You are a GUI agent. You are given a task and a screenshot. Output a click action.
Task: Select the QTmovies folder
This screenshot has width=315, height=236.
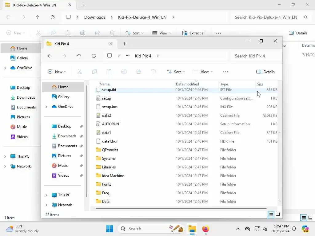click(186, 150)
